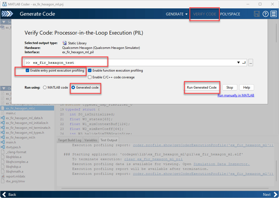Click the Help button in the dialog
The image size is (279, 198).
pyautogui.click(x=247, y=87)
